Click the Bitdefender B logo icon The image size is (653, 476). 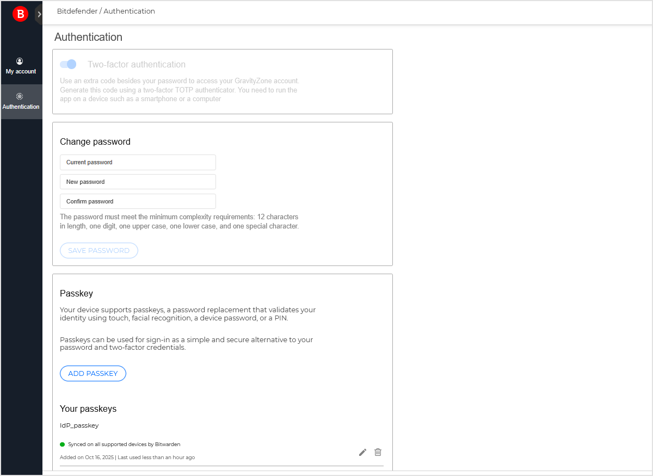(x=20, y=13)
